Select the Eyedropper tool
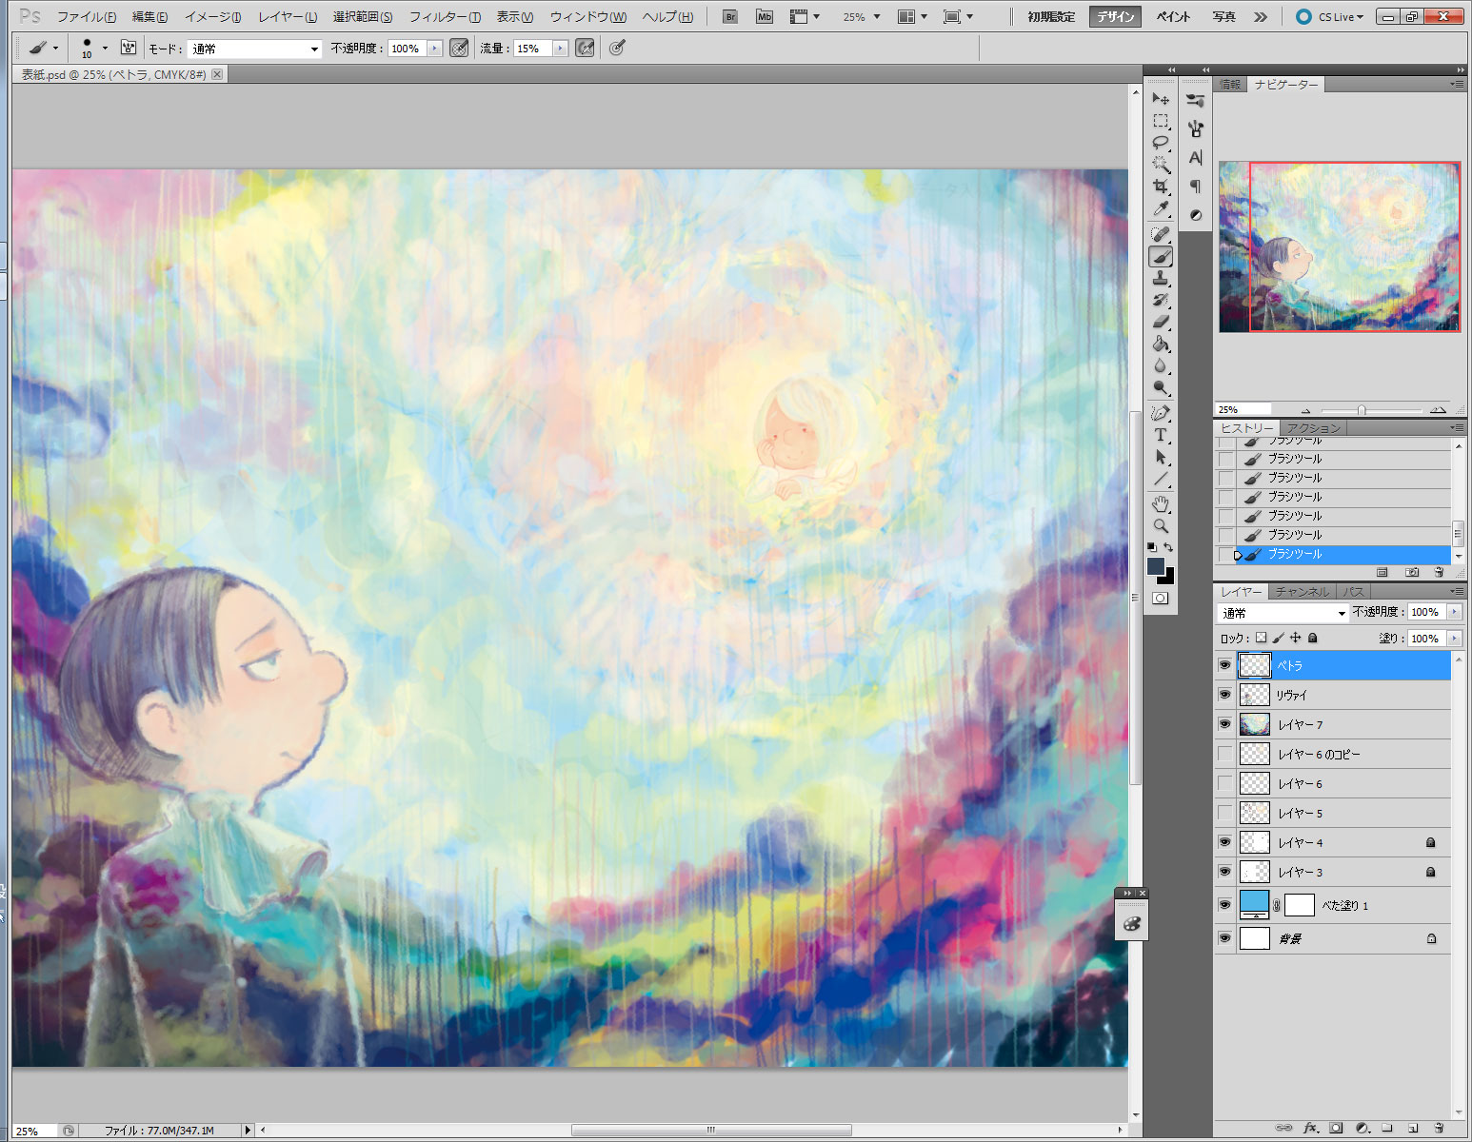This screenshot has height=1142, width=1472. coord(1161,208)
